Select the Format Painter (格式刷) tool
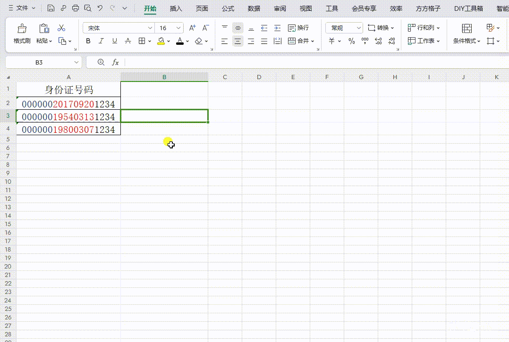 pyautogui.click(x=22, y=34)
